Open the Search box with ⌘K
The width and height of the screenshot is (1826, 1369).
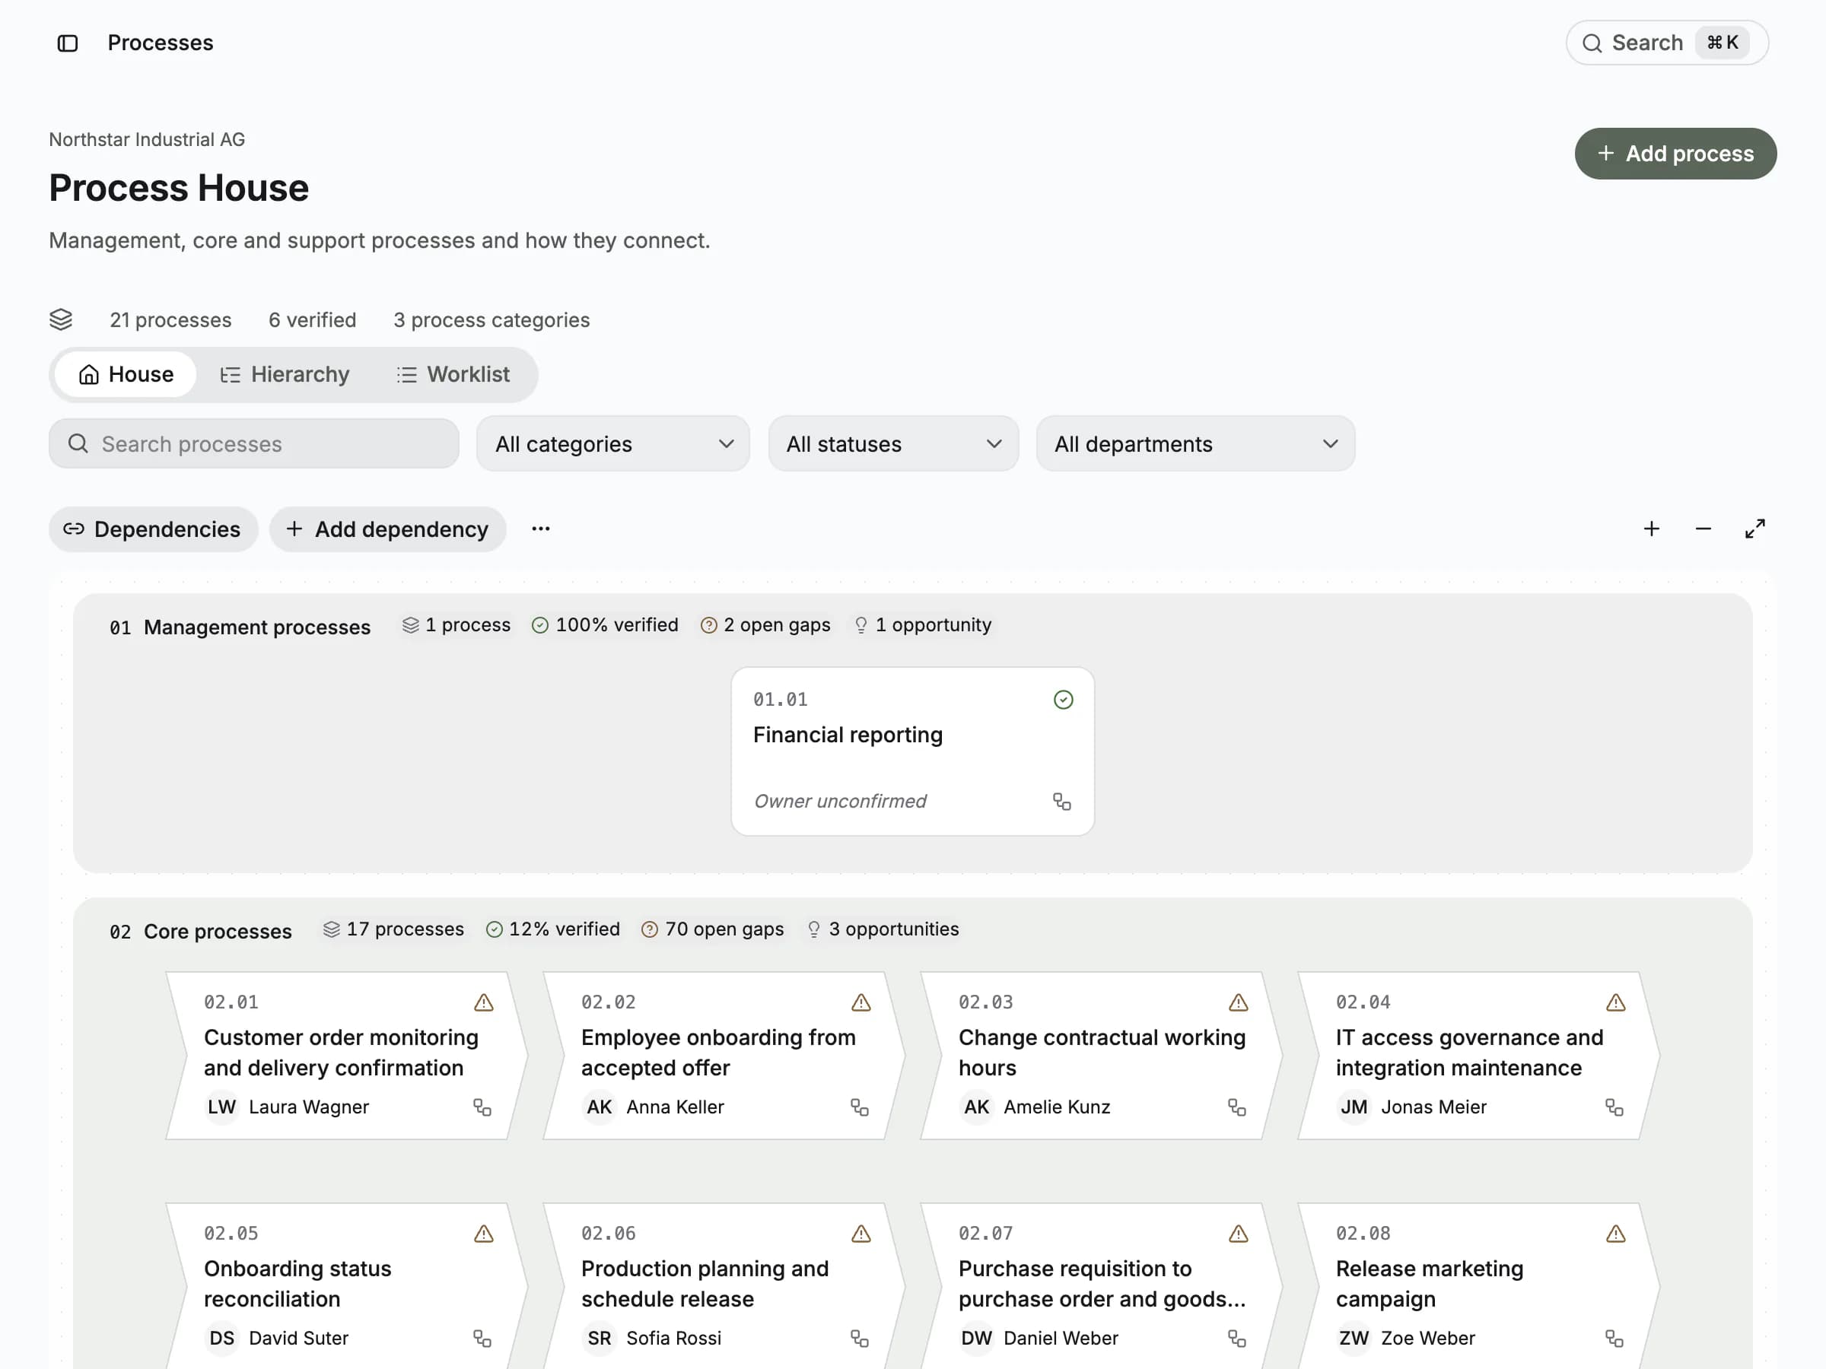point(1667,43)
